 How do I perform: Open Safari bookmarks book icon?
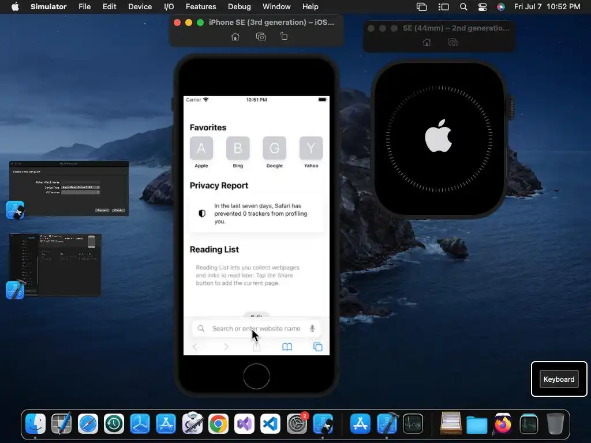click(287, 347)
